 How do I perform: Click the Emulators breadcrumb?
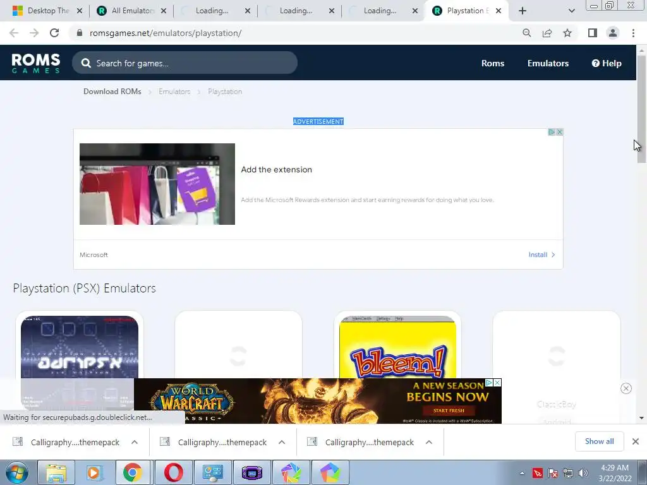pyautogui.click(x=174, y=92)
